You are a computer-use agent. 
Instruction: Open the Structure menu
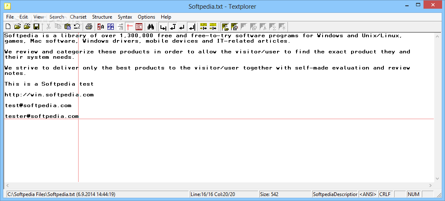[102, 17]
